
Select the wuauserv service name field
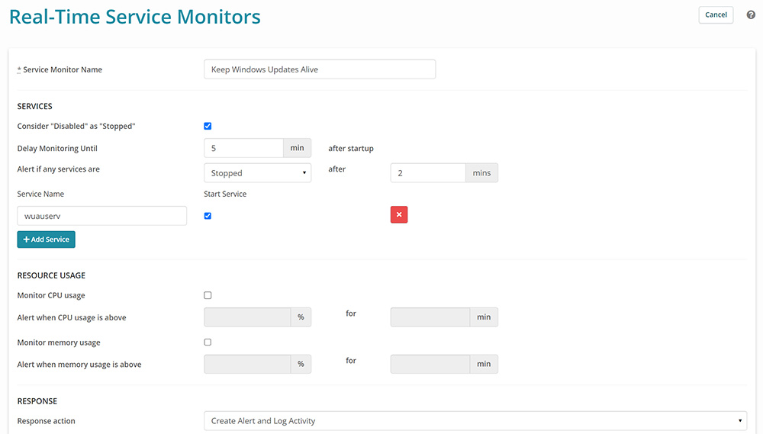101,216
